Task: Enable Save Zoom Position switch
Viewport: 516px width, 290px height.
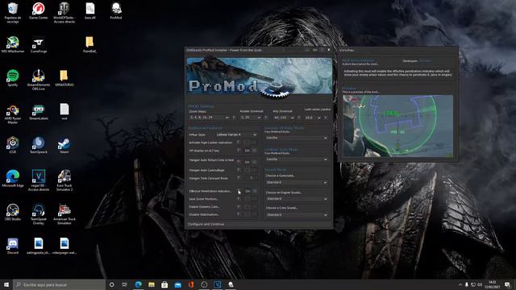Action: tap(251, 199)
